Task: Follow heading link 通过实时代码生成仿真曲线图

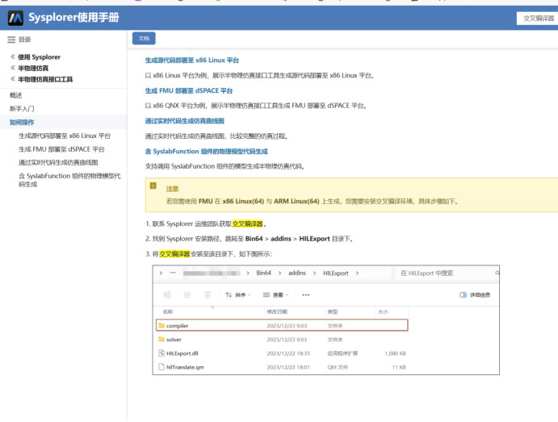Action: [x=184, y=121]
